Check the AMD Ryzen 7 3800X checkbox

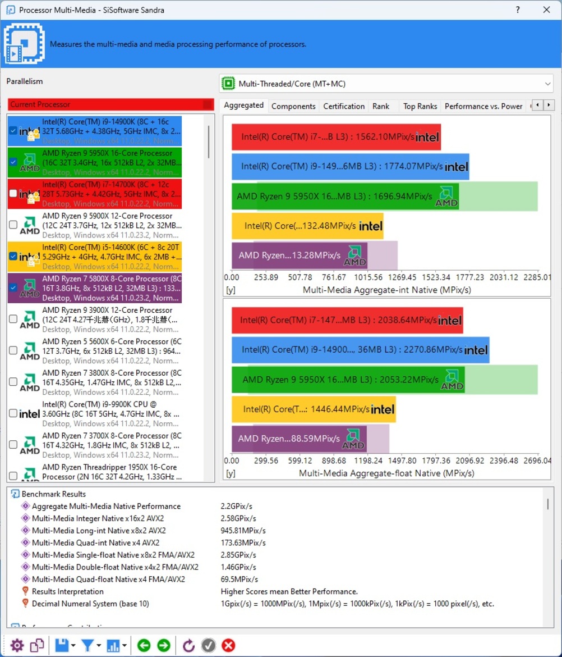(13, 382)
